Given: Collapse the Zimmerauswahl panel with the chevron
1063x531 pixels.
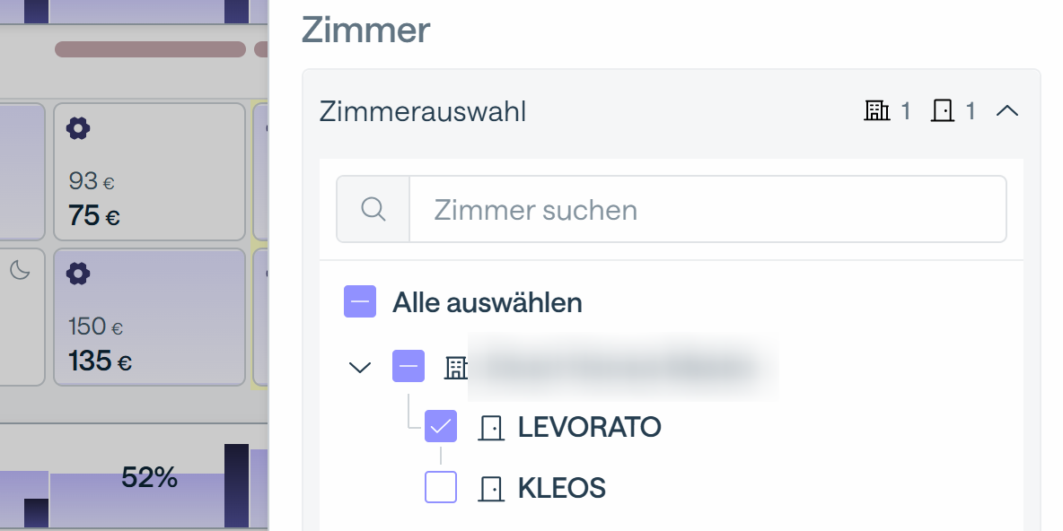Looking at the screenshot, I should 1007,111.
